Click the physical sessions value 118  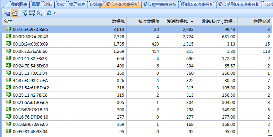click(x=266, y=51)
